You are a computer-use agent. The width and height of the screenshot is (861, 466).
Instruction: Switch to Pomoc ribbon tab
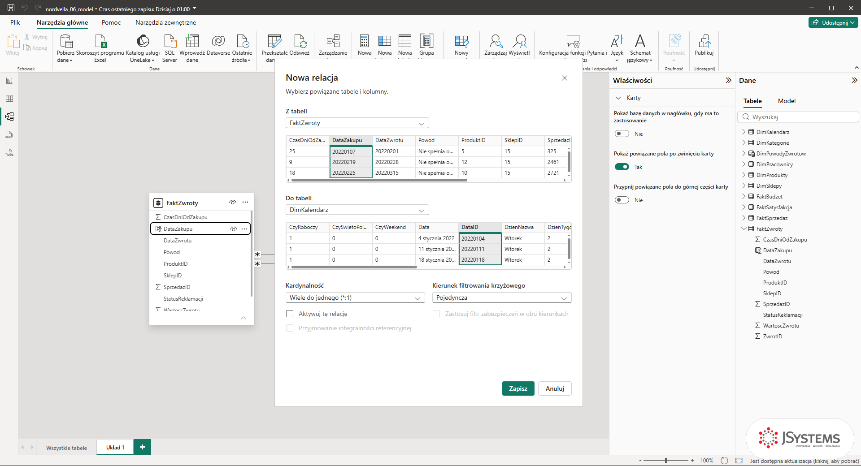(111, 22)
